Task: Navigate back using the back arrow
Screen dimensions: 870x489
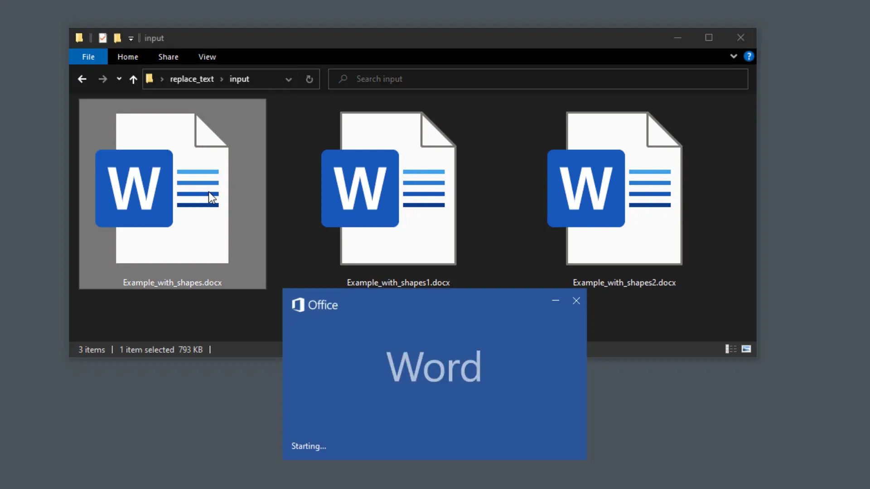Action: point(82,79)
